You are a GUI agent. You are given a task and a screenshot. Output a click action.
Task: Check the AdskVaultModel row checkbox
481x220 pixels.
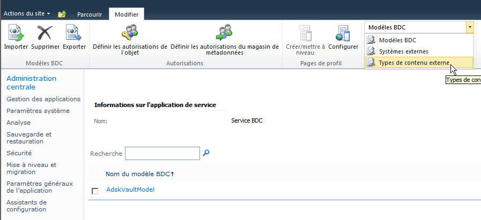tap(95, 191)
